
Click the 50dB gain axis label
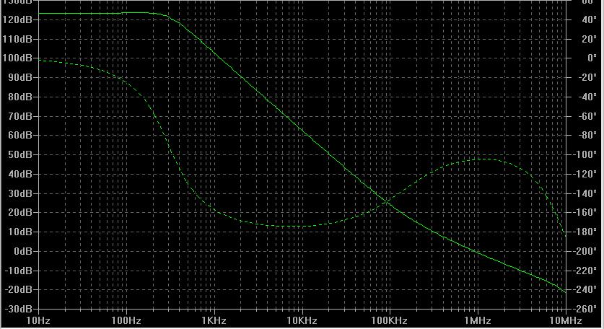pyautogui.click(x=19, y=154)
